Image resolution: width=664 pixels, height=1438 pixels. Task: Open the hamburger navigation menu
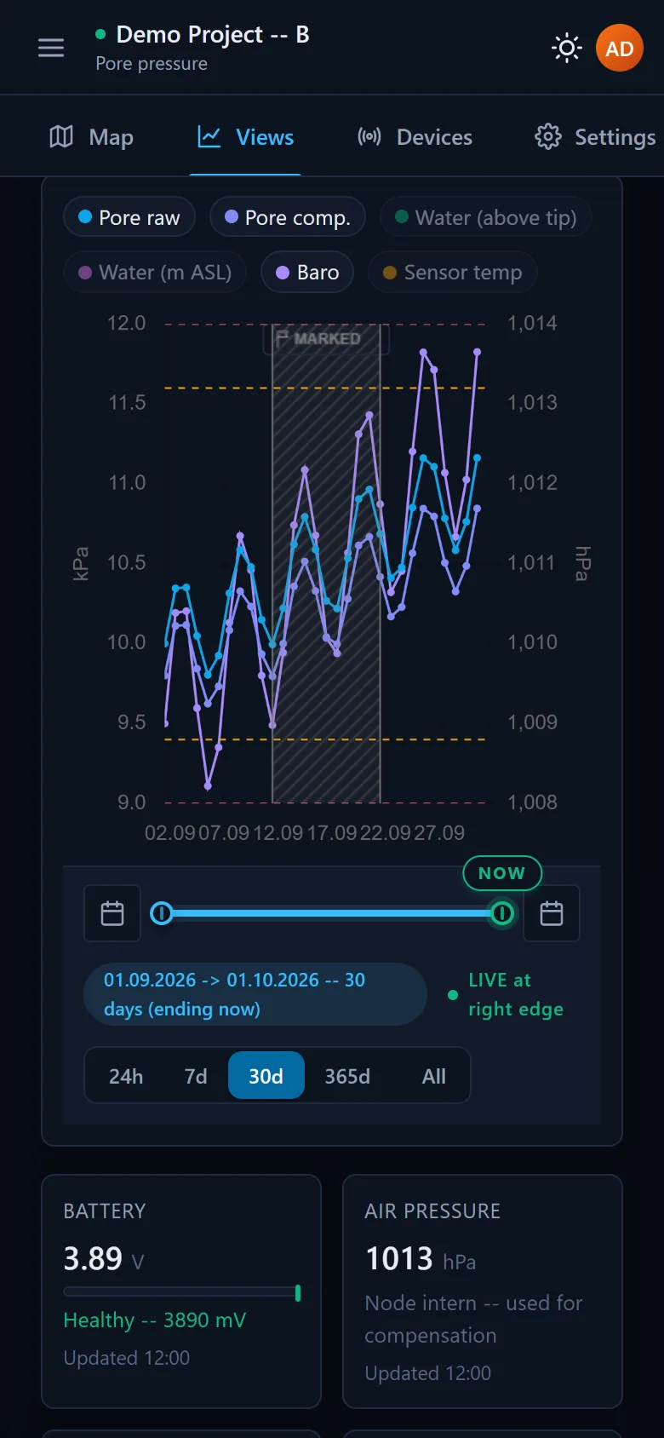51,48
